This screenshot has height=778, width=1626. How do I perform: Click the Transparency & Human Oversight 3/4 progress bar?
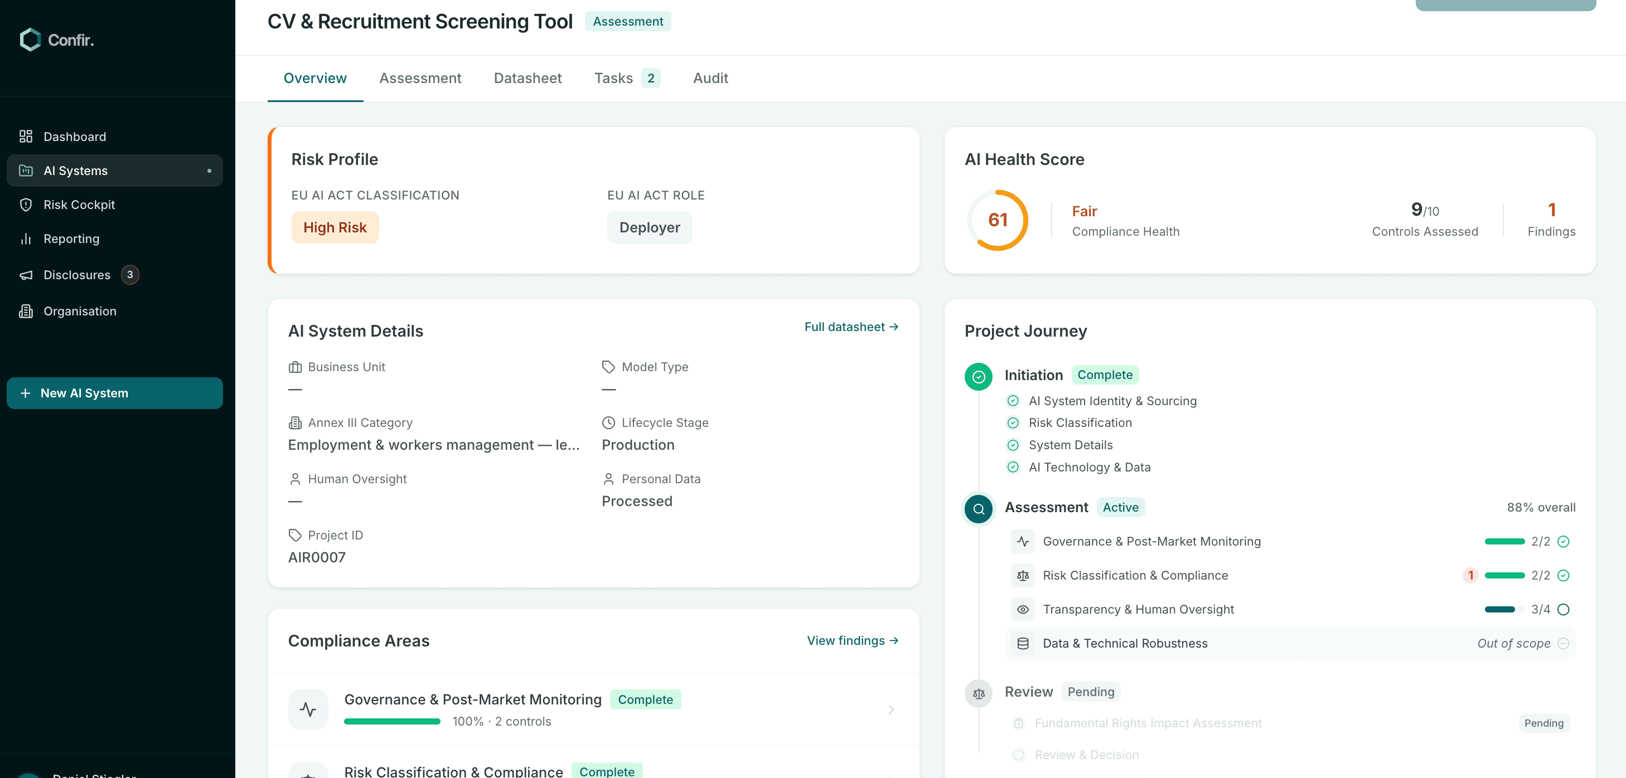click(x=1504, y=610)
